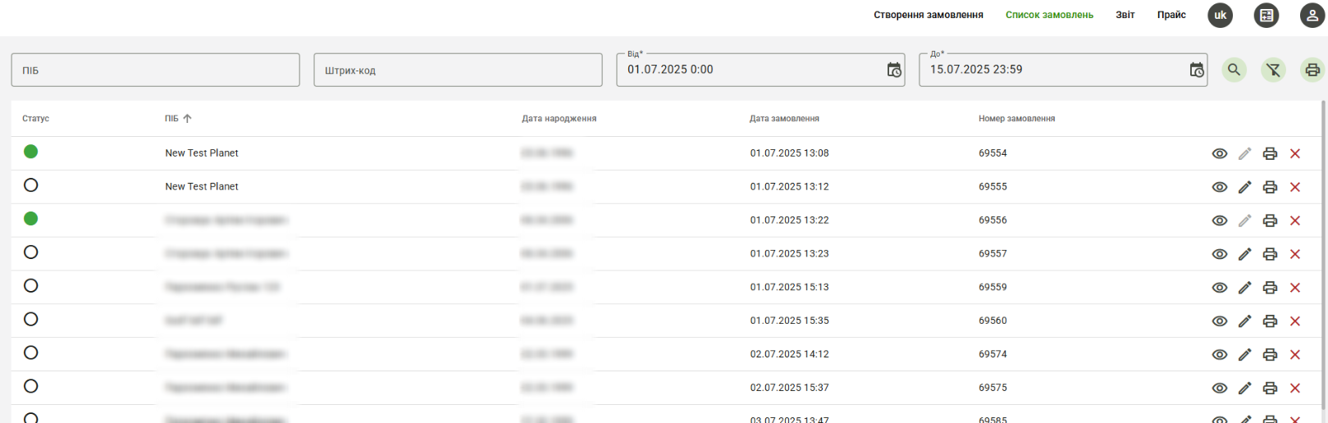Focus the Штрих-код input field
The image size is (1328, 423).
[458, 70]
